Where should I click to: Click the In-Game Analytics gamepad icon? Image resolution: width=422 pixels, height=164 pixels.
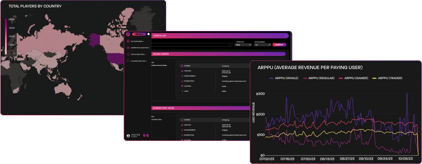pos(128,61)
